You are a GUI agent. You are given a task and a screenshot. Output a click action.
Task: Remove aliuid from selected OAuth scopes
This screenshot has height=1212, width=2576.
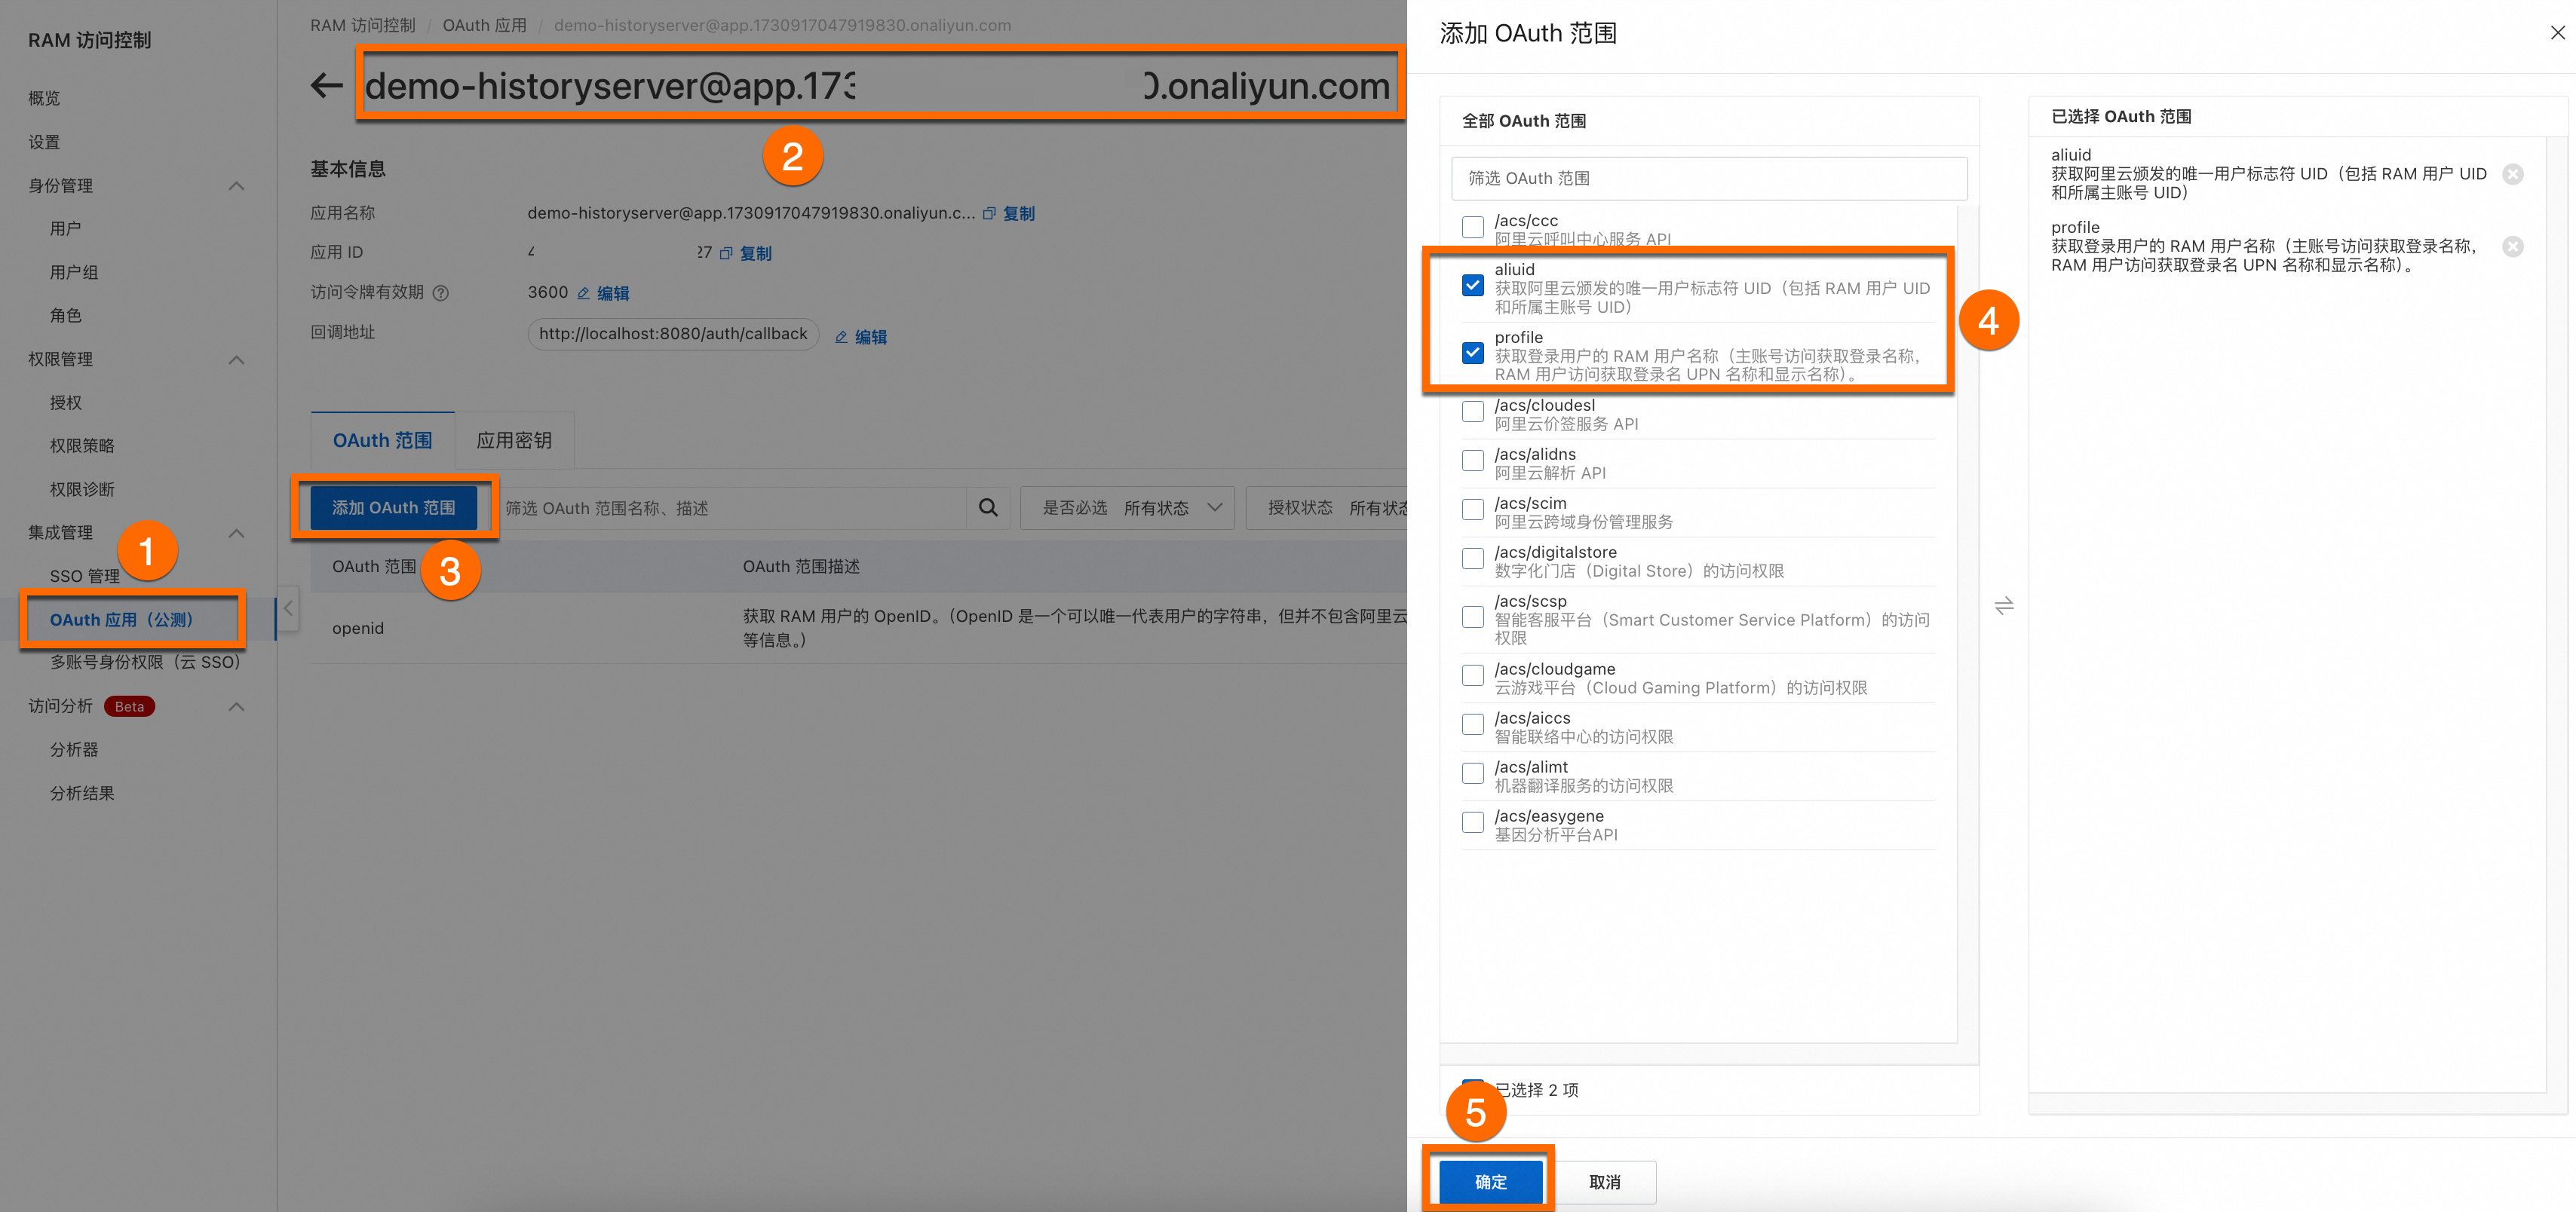click(x=2512, y=175)
